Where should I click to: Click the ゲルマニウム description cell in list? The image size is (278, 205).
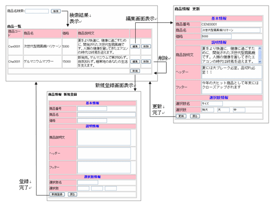[x=103, y=61]
